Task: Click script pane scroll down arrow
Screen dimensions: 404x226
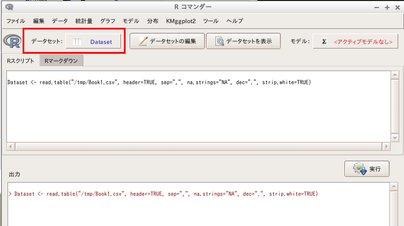Action: 395,138
